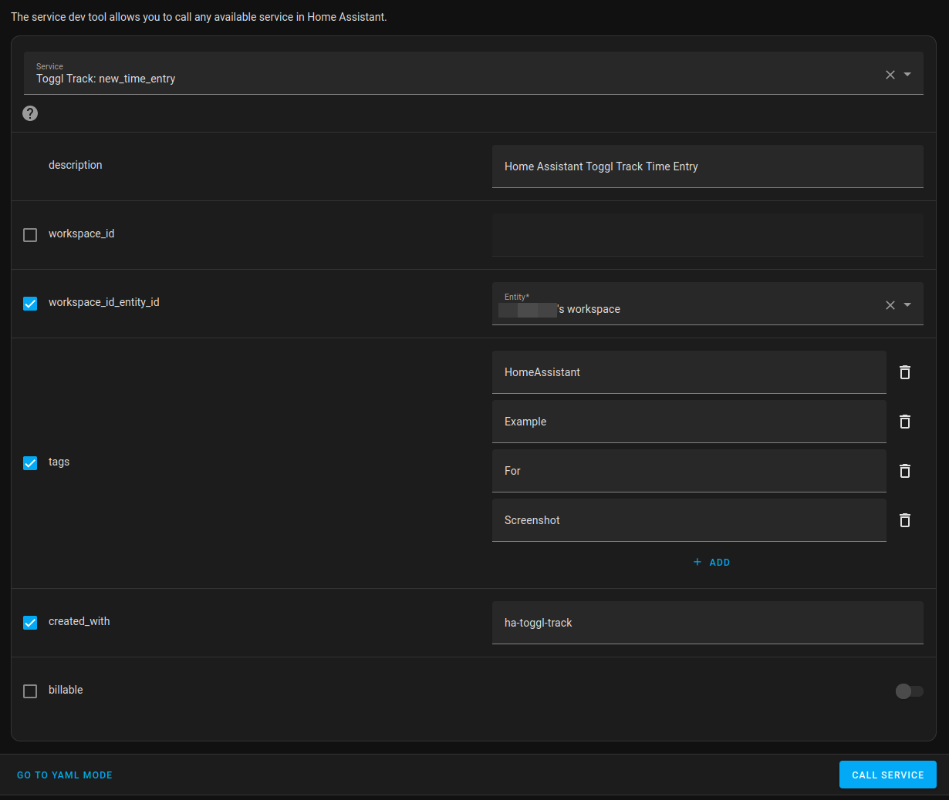Edit the HomeAssistant tag field
Image resolution: width=949 pixels, height=800 pixels.
(x=689, y=372)
